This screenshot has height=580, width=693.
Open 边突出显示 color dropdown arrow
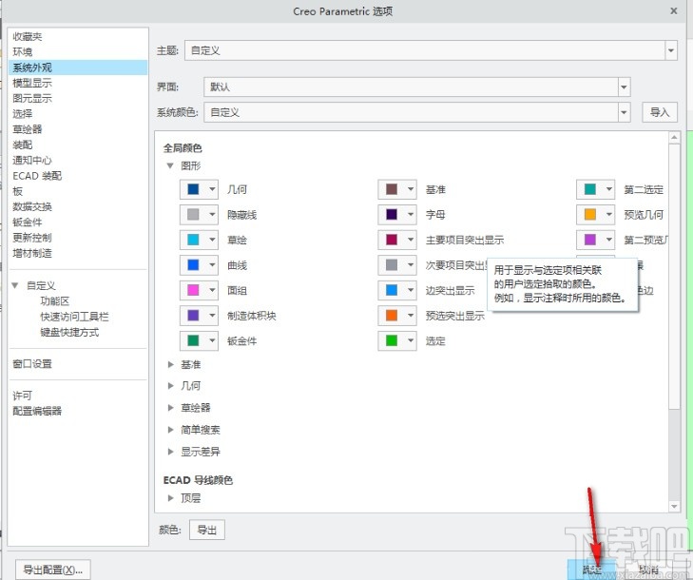(411, 290)
